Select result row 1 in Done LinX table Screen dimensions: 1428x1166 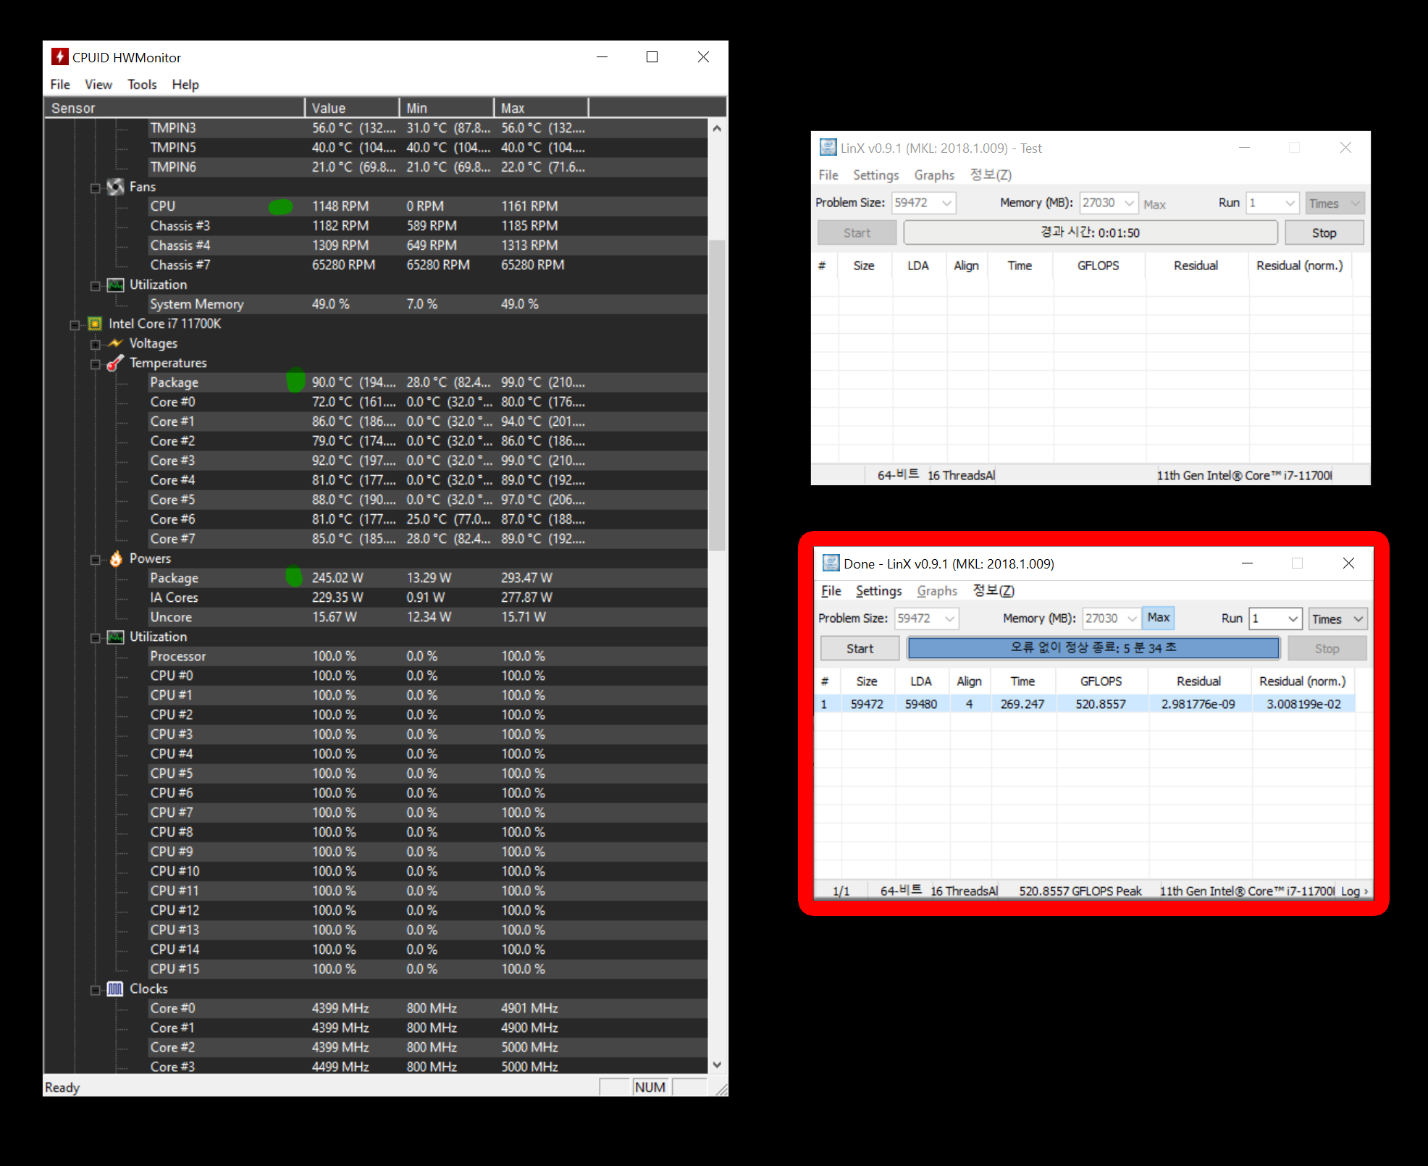(1084, 704)
